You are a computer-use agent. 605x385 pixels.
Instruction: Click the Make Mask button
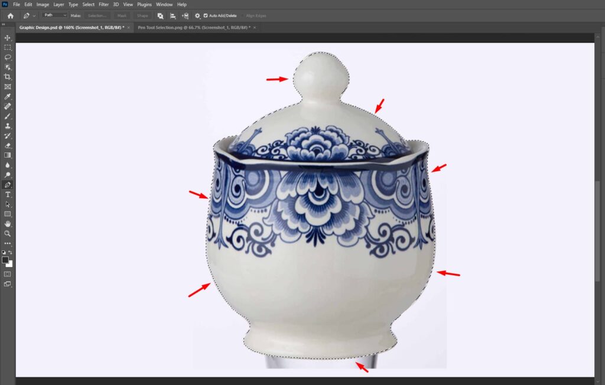tap(122, 16)
